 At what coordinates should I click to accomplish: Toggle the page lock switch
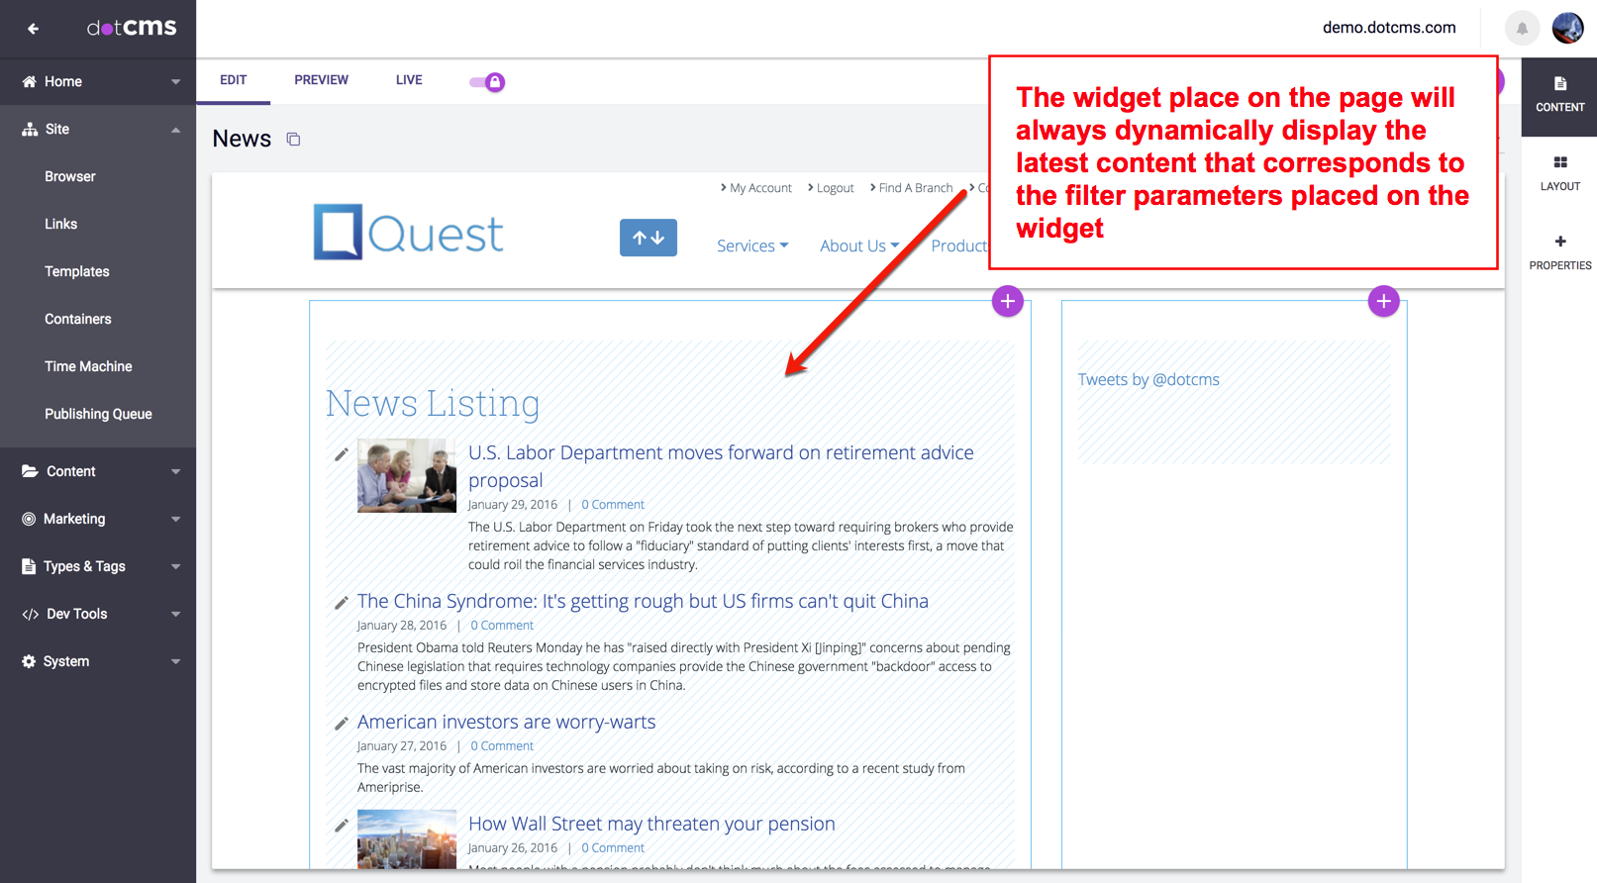487,82
